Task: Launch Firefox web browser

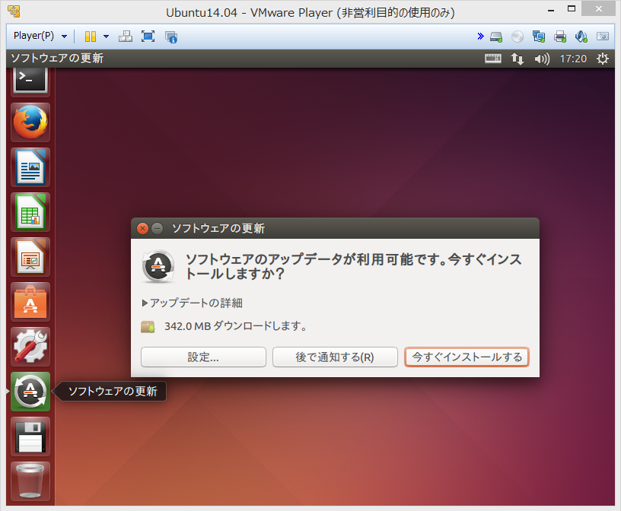Action: pos(30,122)
